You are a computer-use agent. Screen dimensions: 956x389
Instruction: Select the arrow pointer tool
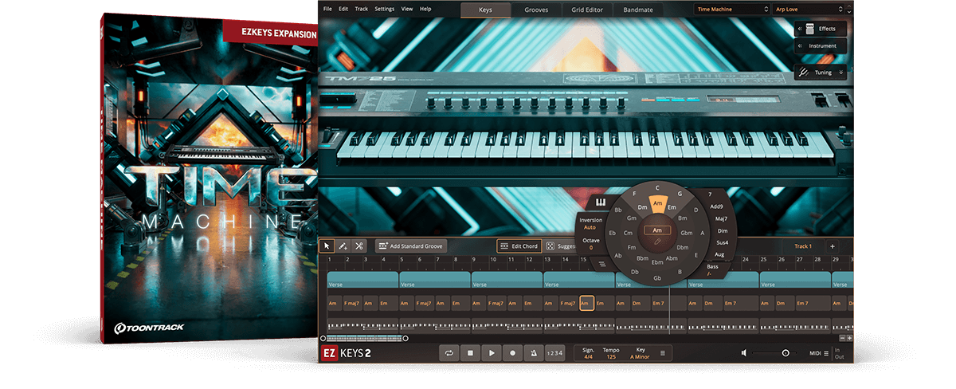pyautogui.click(x=327, y=246)
